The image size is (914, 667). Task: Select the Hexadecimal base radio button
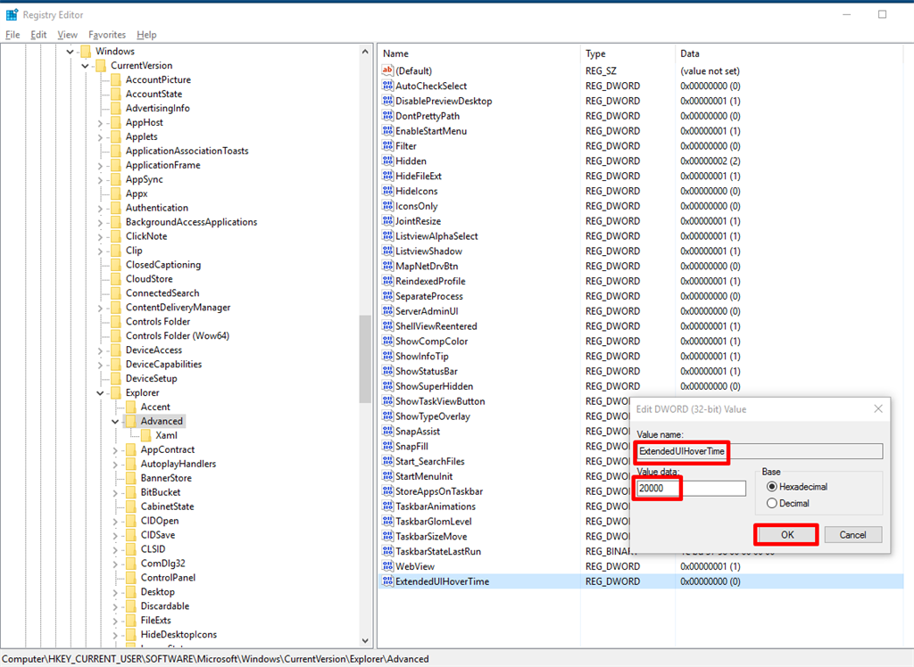[772, 486]
